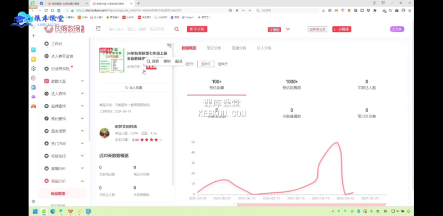The width and height of the screenshot is (443, 216).
Task: Expand the 笔记查找 sidebar menu
Action: click(x=82, y=118)
